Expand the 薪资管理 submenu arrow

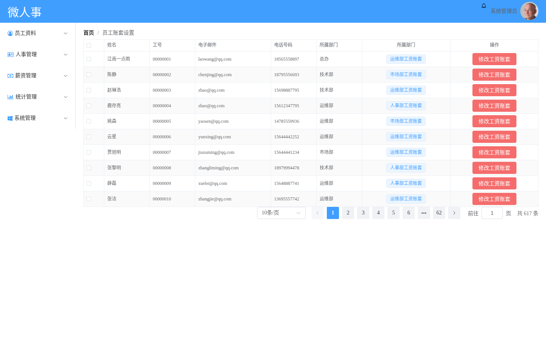(66, 76)
